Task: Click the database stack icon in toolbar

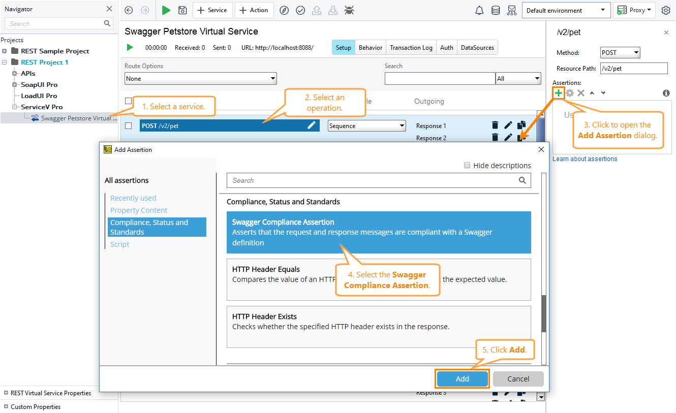Action: coord(496,10)
